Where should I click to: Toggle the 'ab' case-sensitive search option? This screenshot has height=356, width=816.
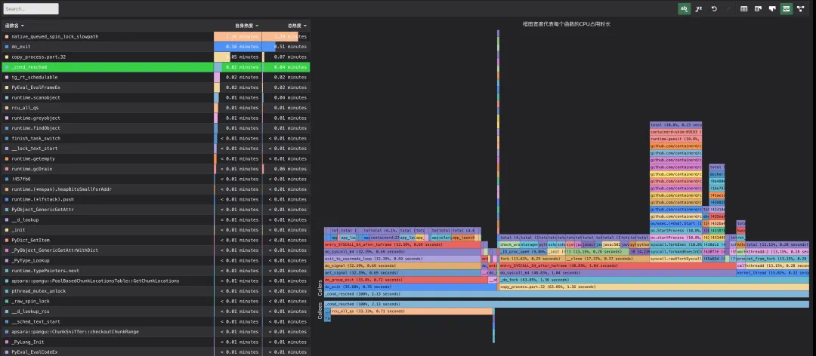685,8
